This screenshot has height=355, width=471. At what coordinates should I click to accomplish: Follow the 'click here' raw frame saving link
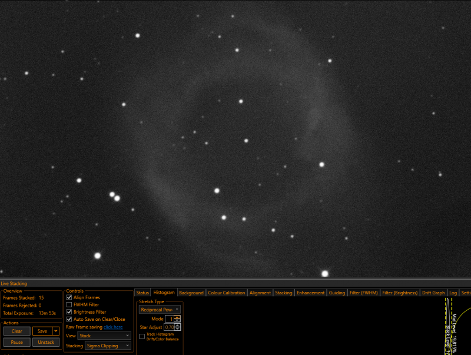(113, 327)
